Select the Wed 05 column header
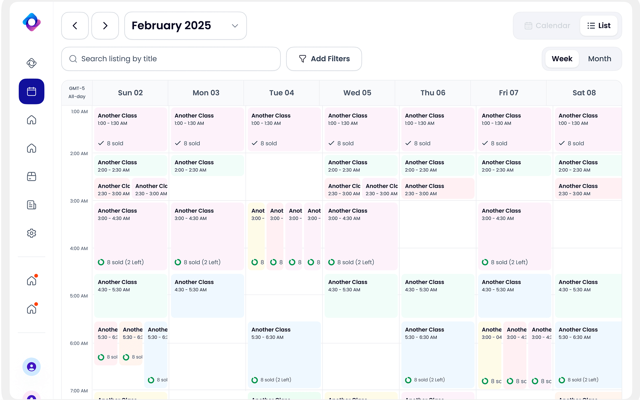640x400 pixels. (357, 93)
